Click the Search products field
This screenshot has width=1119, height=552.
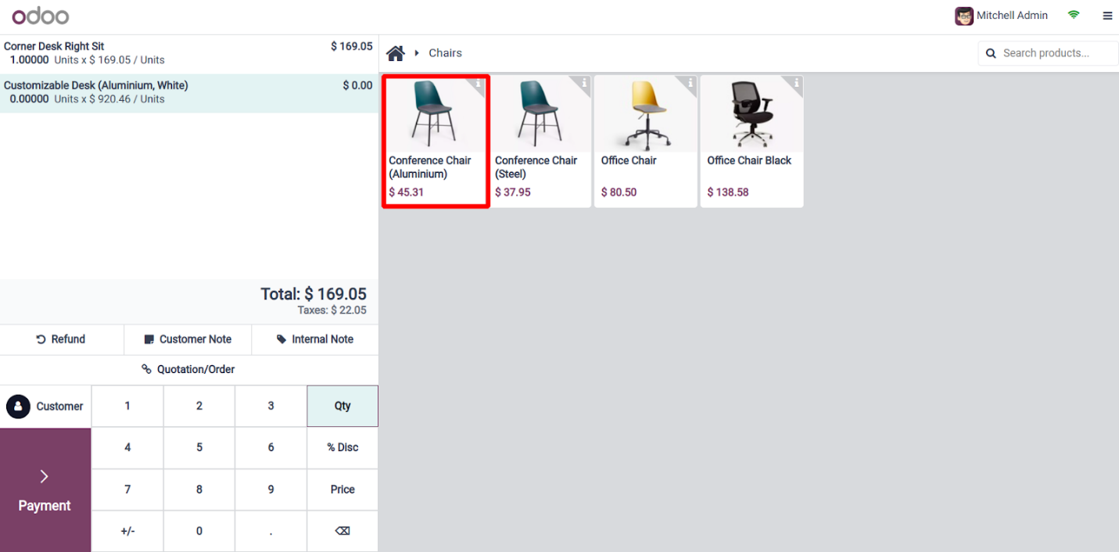point(1048,53)
